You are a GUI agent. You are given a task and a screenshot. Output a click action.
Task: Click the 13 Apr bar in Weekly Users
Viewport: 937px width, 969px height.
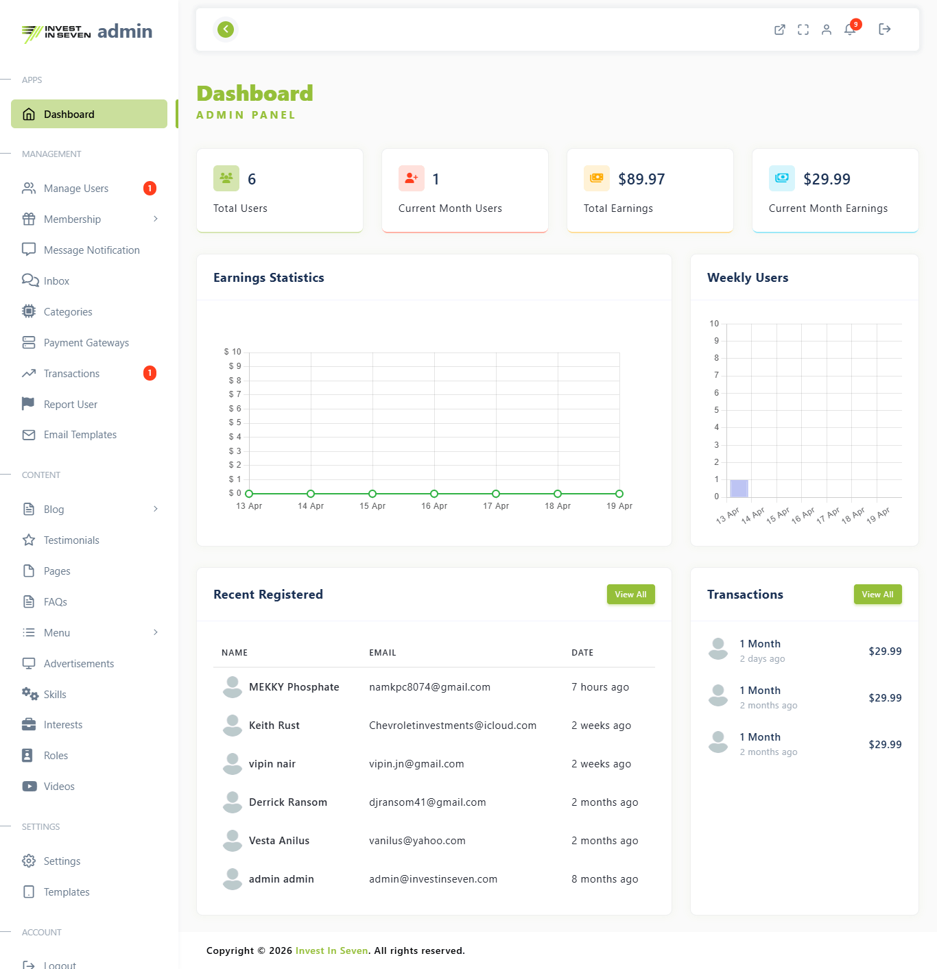coord(739,488)
